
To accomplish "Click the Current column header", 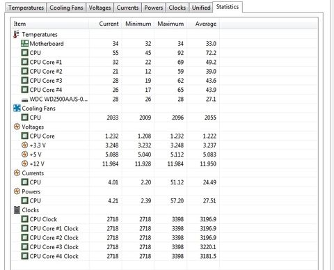I will 105,24.
